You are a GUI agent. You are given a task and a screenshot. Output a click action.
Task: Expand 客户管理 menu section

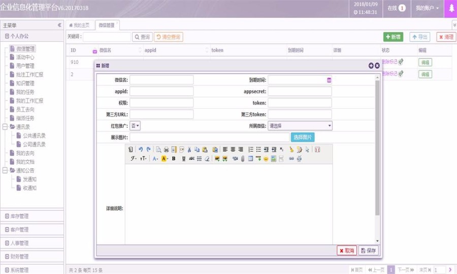pos(32,230)
